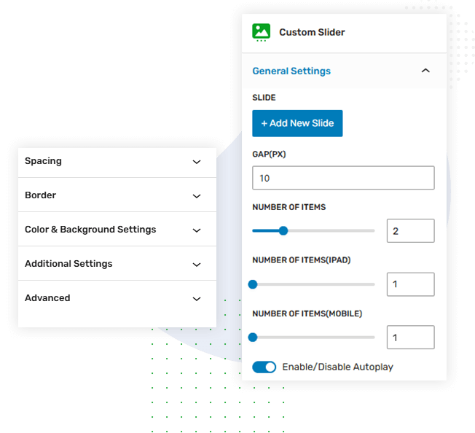Open the Color & Background Settings label
The image size is (475, 433).
pos(90,230)
